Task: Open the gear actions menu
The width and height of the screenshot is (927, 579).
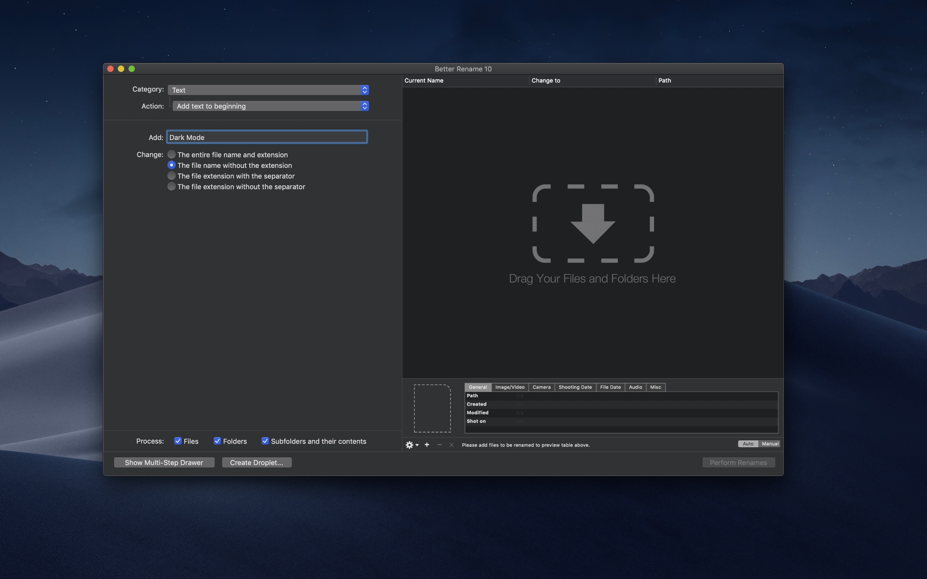Action: (412, 445)
